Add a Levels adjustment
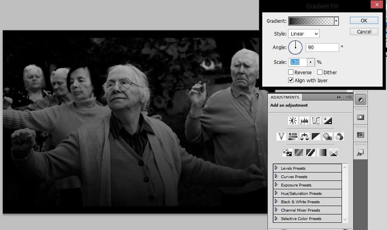This screenshot has height=230, width=387. (304, 121)
